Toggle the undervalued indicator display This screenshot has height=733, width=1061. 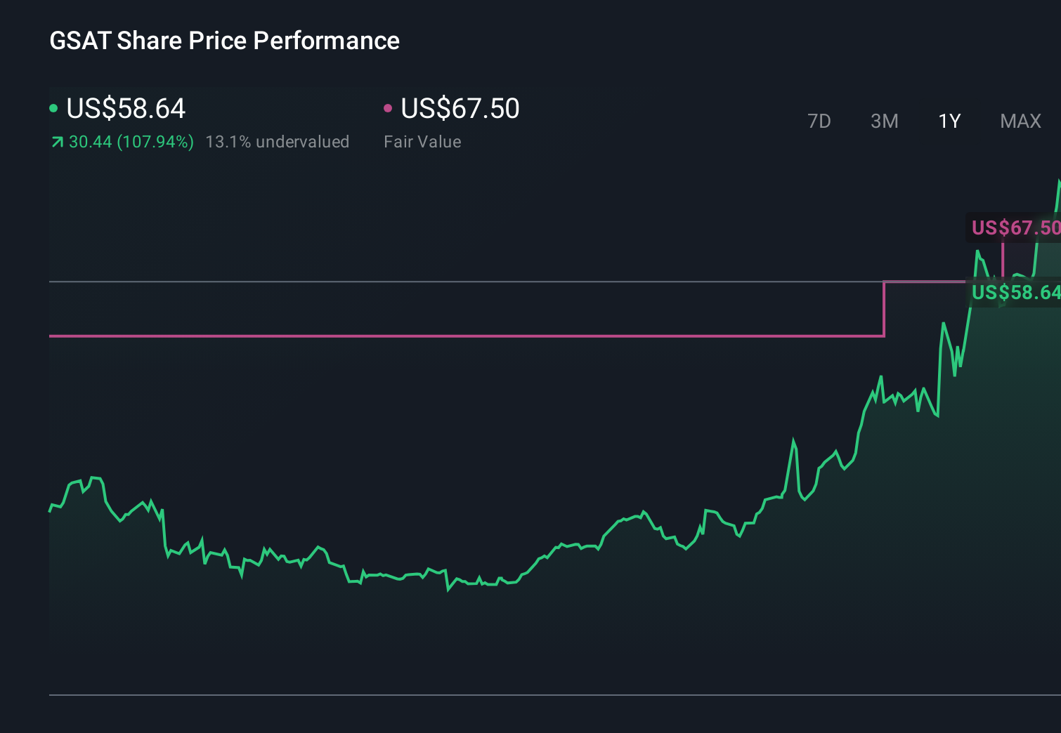point(278,141)
